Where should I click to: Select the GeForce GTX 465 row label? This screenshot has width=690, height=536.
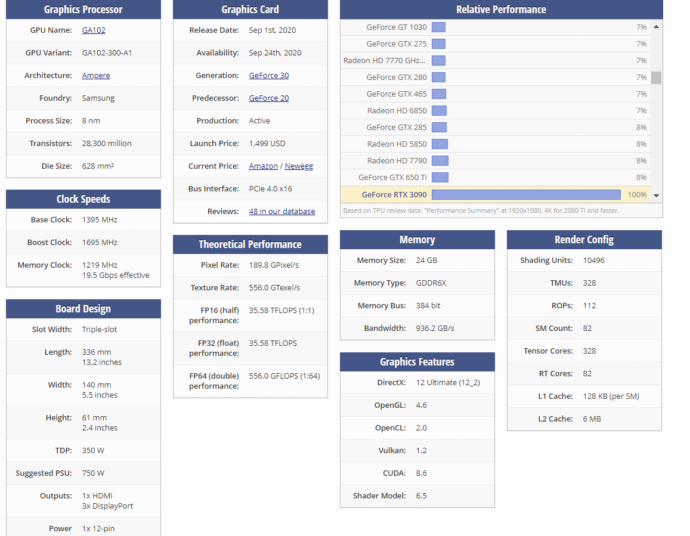(397, 94)
